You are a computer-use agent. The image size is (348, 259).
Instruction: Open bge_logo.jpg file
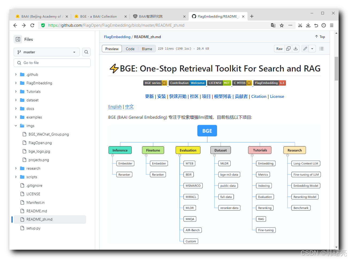(39, 151)
